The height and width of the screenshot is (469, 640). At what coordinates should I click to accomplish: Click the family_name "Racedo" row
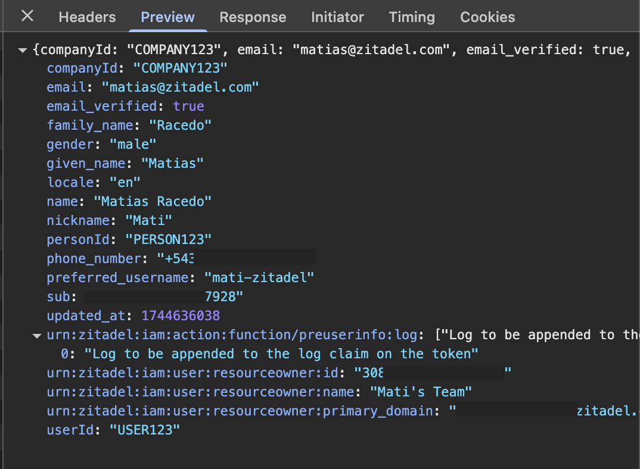click(129, 125)
